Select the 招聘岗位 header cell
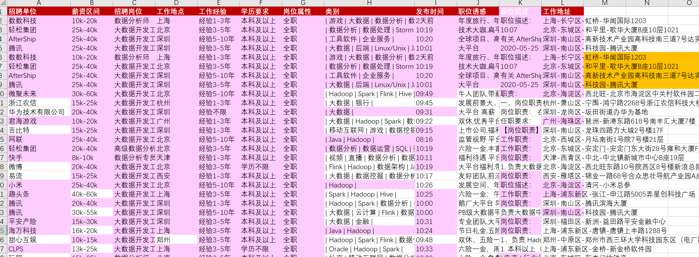Screen dimensions: 699x257 pos(134,12)
